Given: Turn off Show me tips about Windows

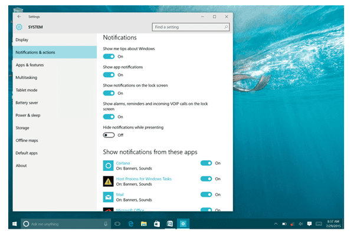Looking at the screenshot, I should click(x=109, y=57).
